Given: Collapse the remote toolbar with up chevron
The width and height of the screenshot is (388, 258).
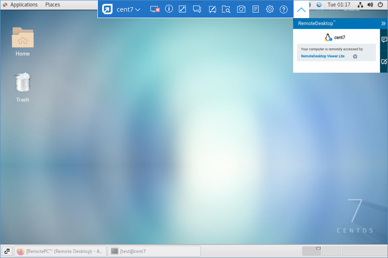Looking at the screenshot, I should point(301,9).
